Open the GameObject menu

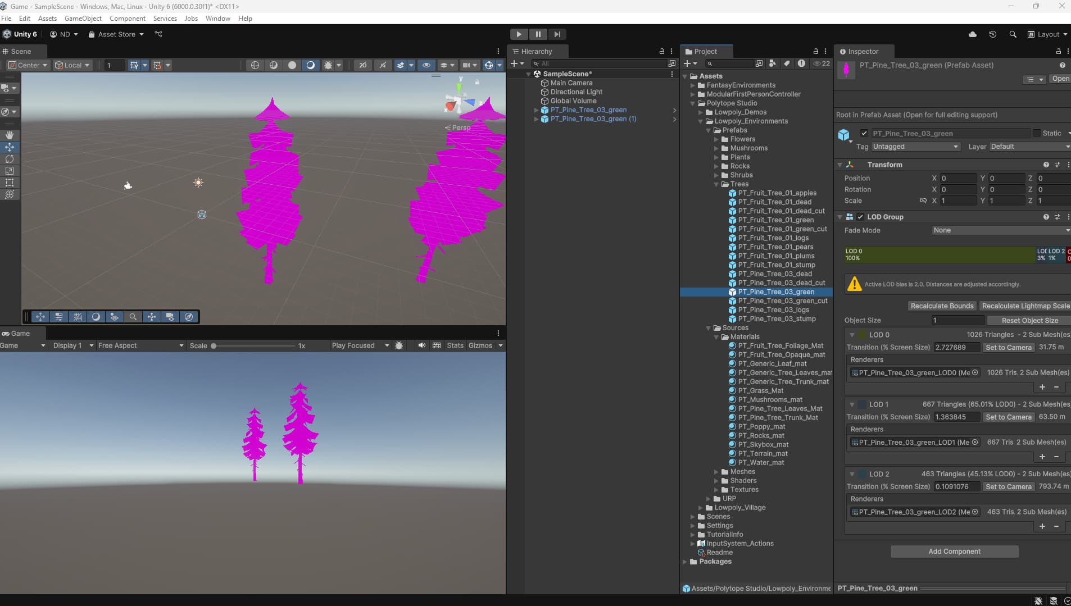click(x=83, y=18)
